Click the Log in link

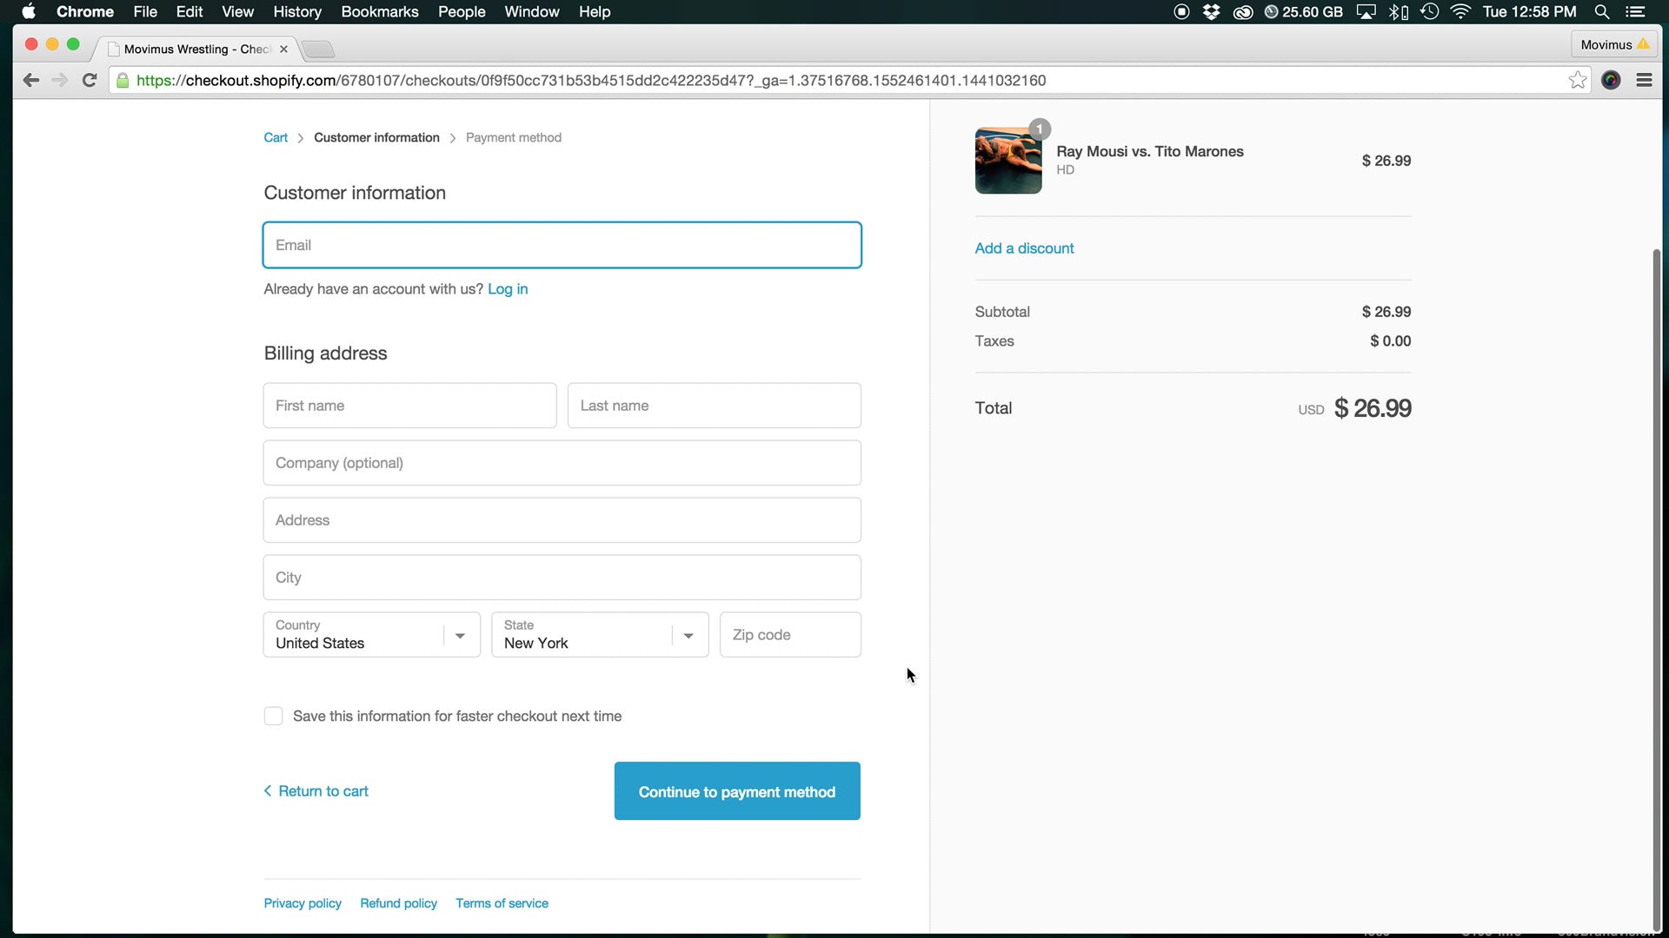point(508,289)
